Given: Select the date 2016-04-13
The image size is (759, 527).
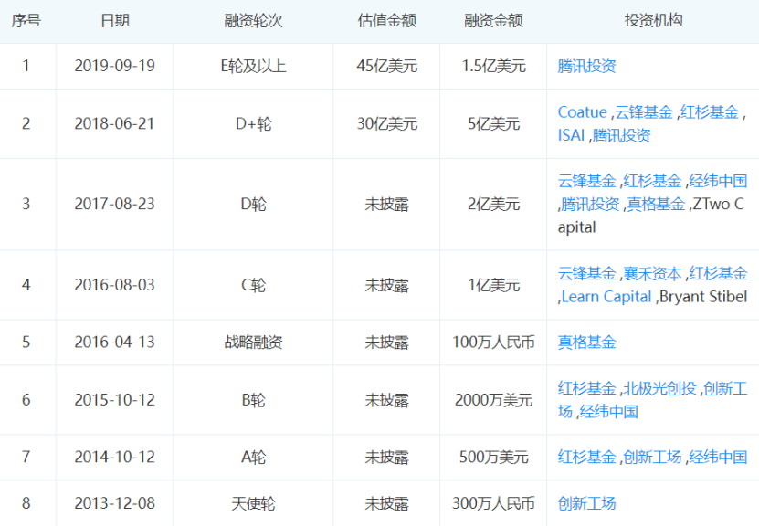Looking at the screenshot, I should coord(115,343).
